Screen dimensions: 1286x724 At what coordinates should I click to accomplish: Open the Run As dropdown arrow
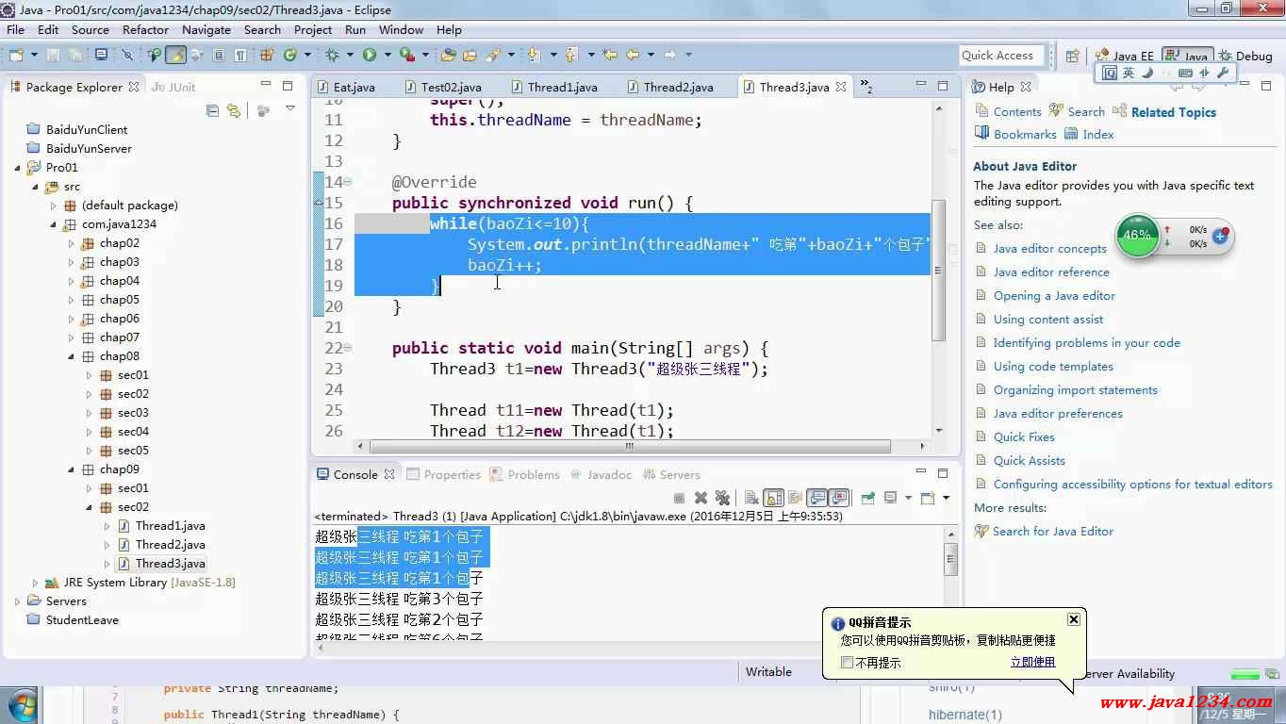click(x=387, y=55)
